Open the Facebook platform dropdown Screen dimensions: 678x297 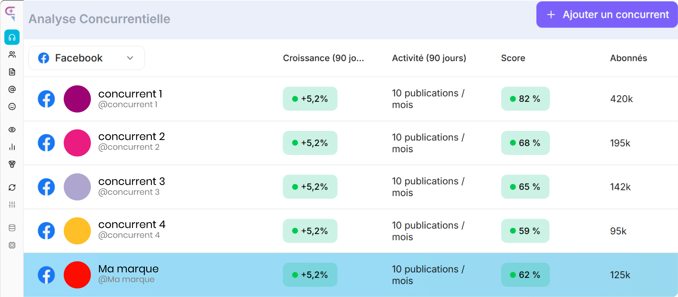click(x=86, y=58)
